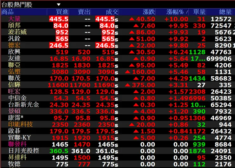
Task: Select the 聯茂 stock name
Action: (14, 78)
